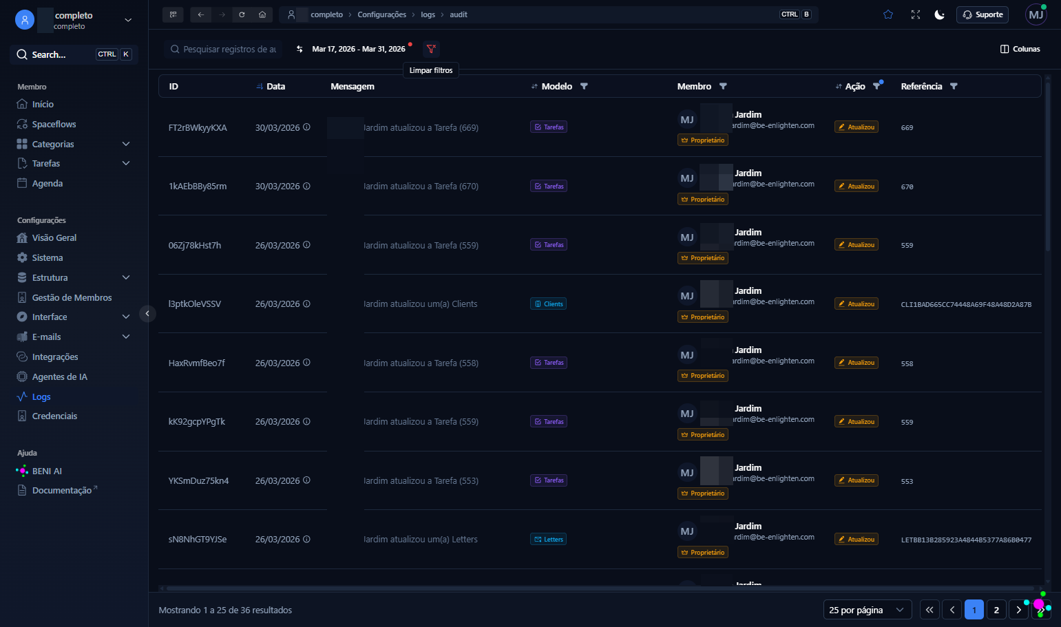1061x627 pixels.
Task: Click the date info icon for row FT2rBWkyyKXA
Action: (306, 127)
